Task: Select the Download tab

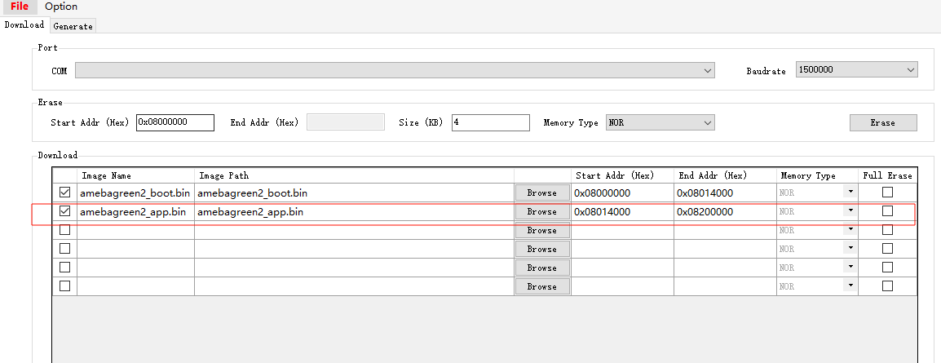Action: (24, 25)
